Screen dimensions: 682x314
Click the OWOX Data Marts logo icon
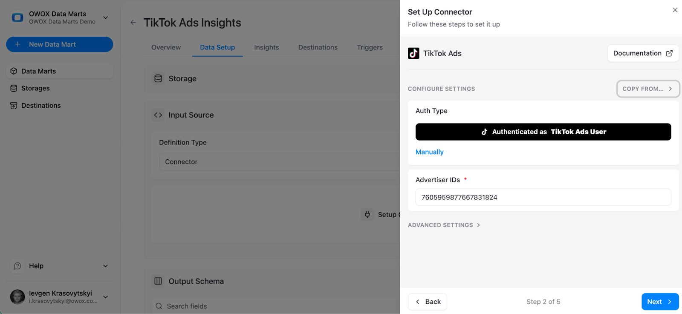17,17
